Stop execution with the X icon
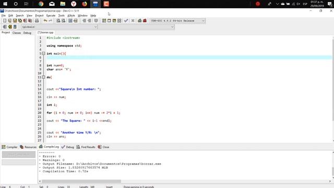Viewport: 334px width, 188px height. tap(133, 21)
